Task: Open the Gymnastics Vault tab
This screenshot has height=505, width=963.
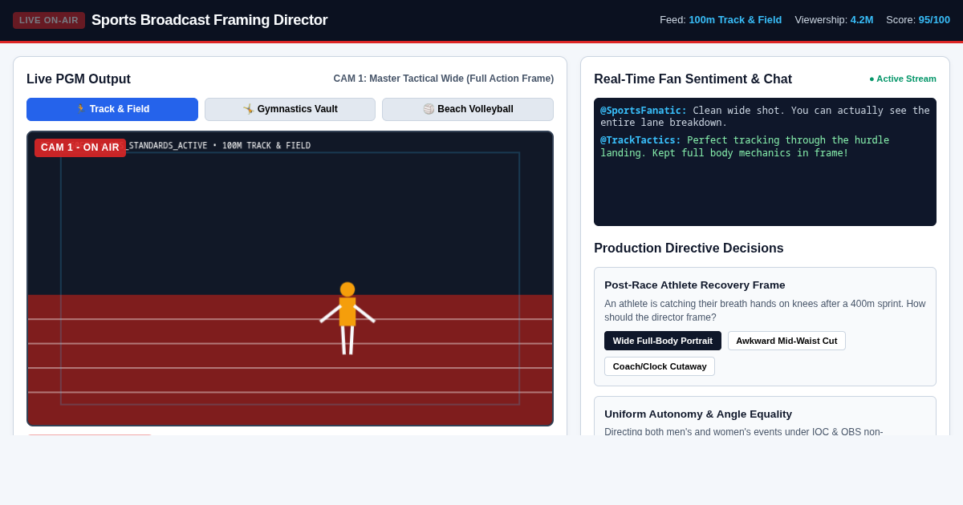Action: tap(290, 109)
